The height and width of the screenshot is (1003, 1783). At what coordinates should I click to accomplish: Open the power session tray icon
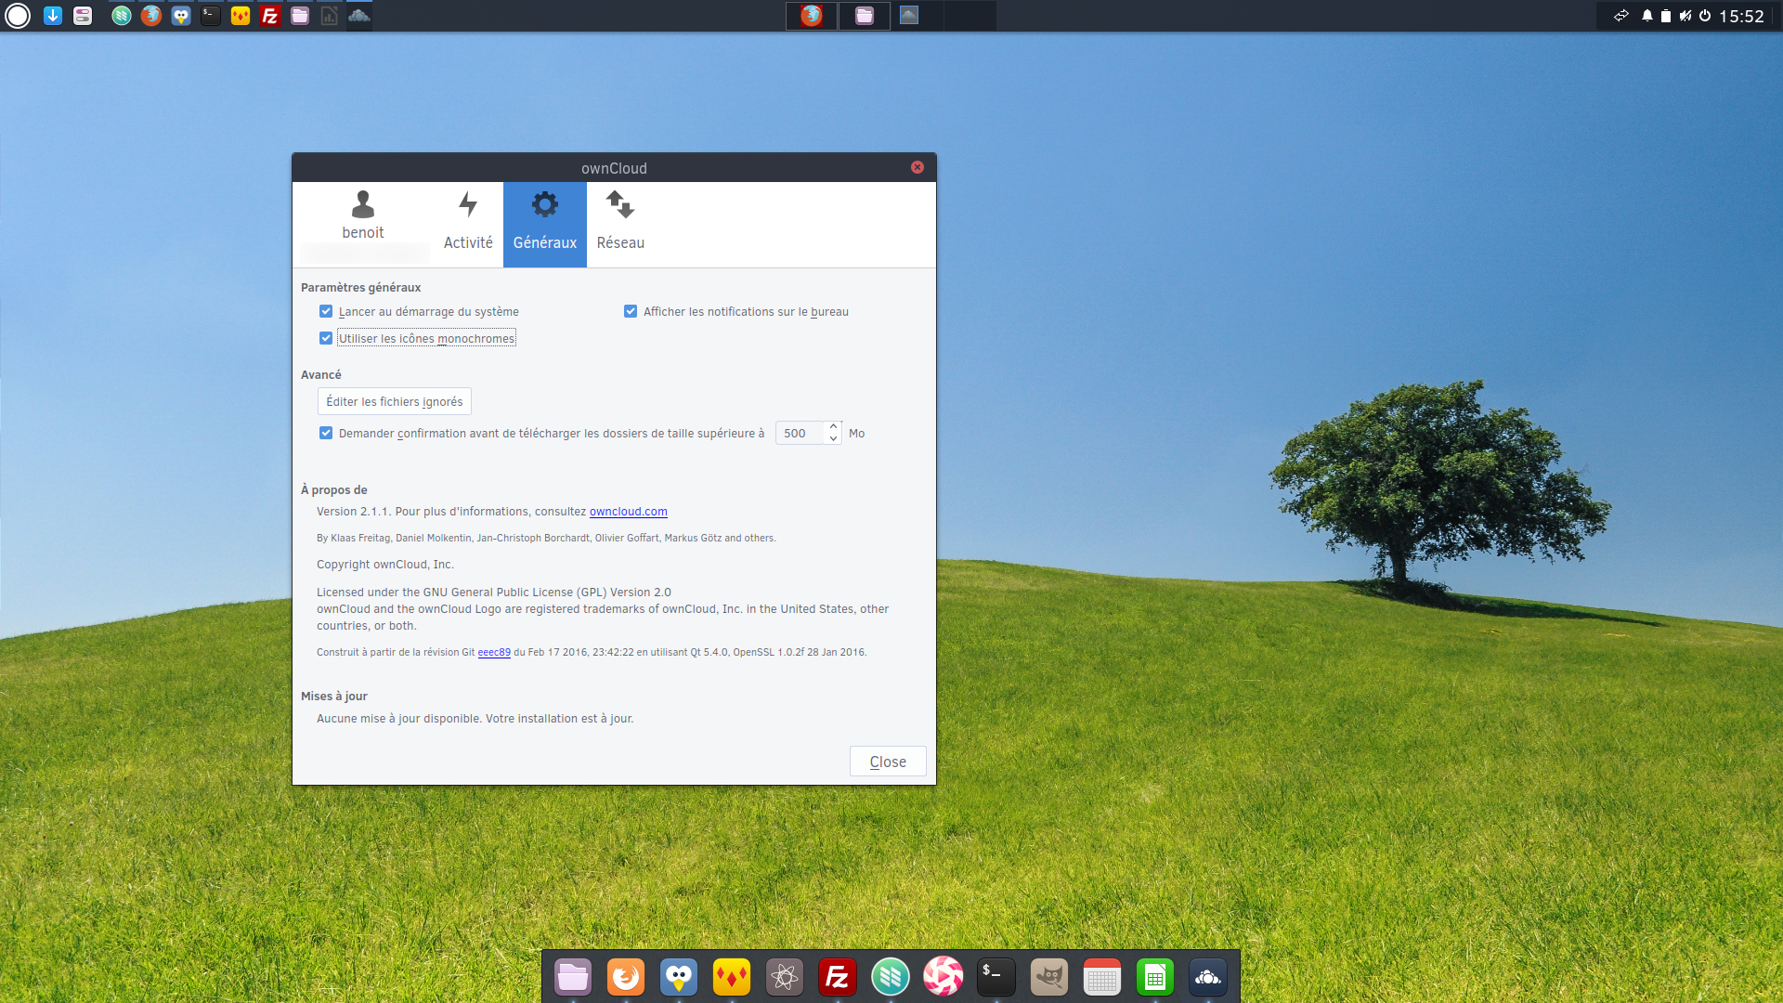click(1705, 16)
